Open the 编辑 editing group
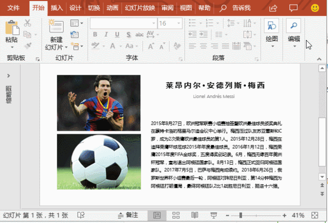 pos(294,33)
